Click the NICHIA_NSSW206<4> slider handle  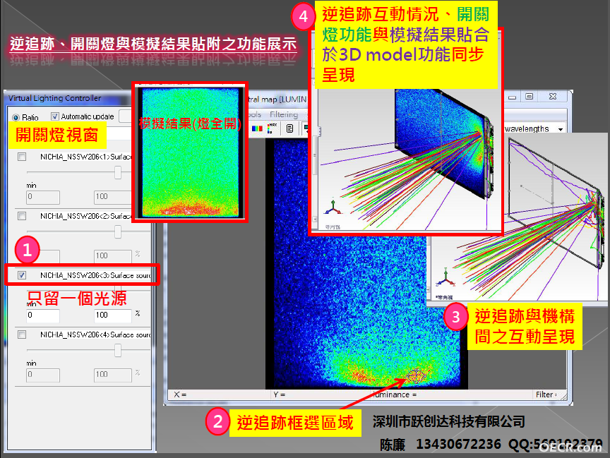tap(118, 350)
